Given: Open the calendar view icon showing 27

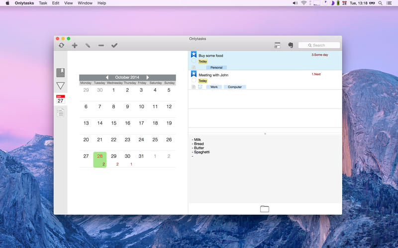Looking at the screenshot, I should coord(60,99).
